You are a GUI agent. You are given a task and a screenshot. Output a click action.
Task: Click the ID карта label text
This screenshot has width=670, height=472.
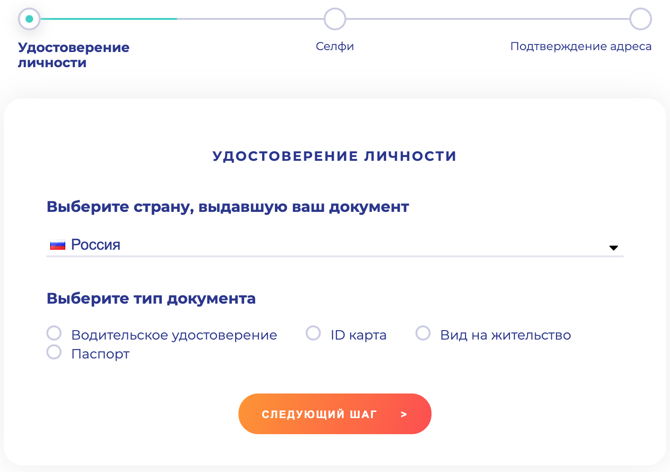[358, 335]
